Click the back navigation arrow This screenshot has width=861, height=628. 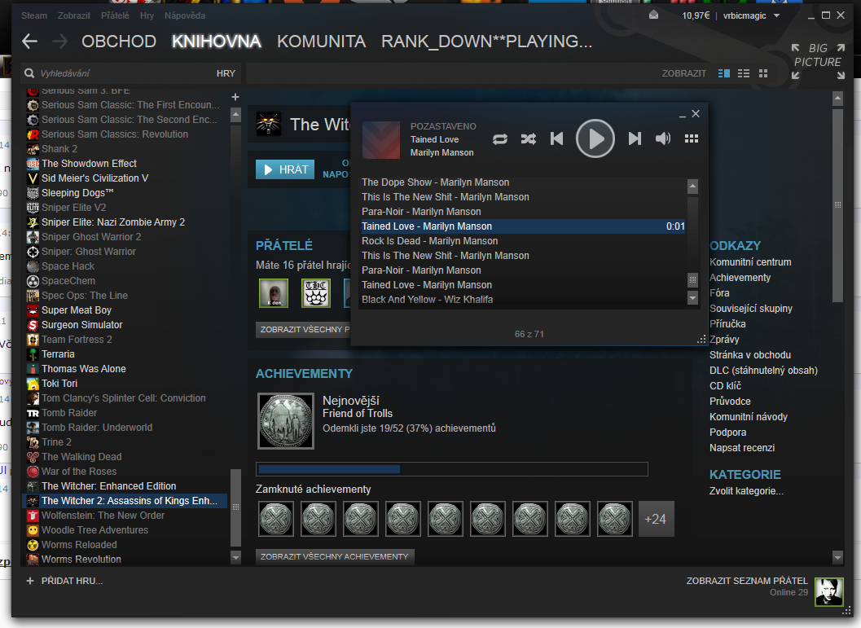pyautogui.click(x=30, y=42)
